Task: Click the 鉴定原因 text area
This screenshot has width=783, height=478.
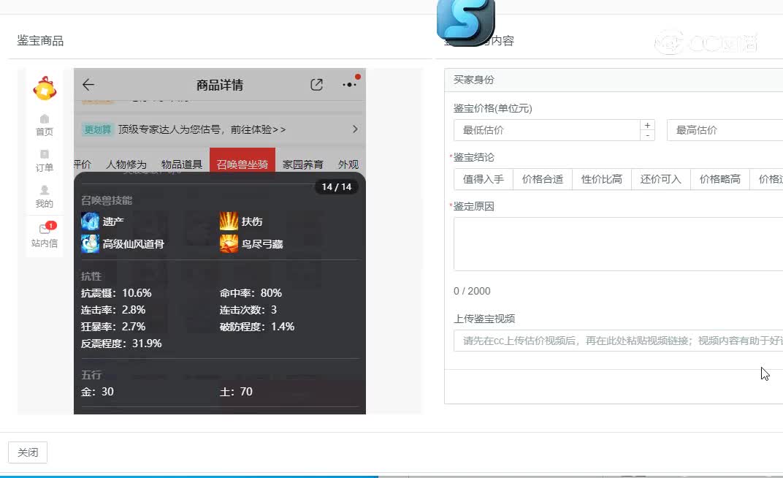Action: 618,244
